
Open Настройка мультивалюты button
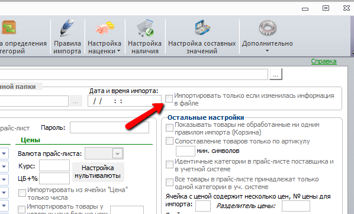[x=98, y=172]
